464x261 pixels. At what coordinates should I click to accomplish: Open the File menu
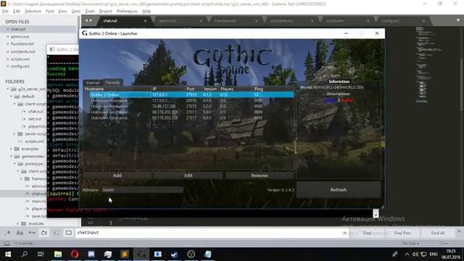(5, 12)
